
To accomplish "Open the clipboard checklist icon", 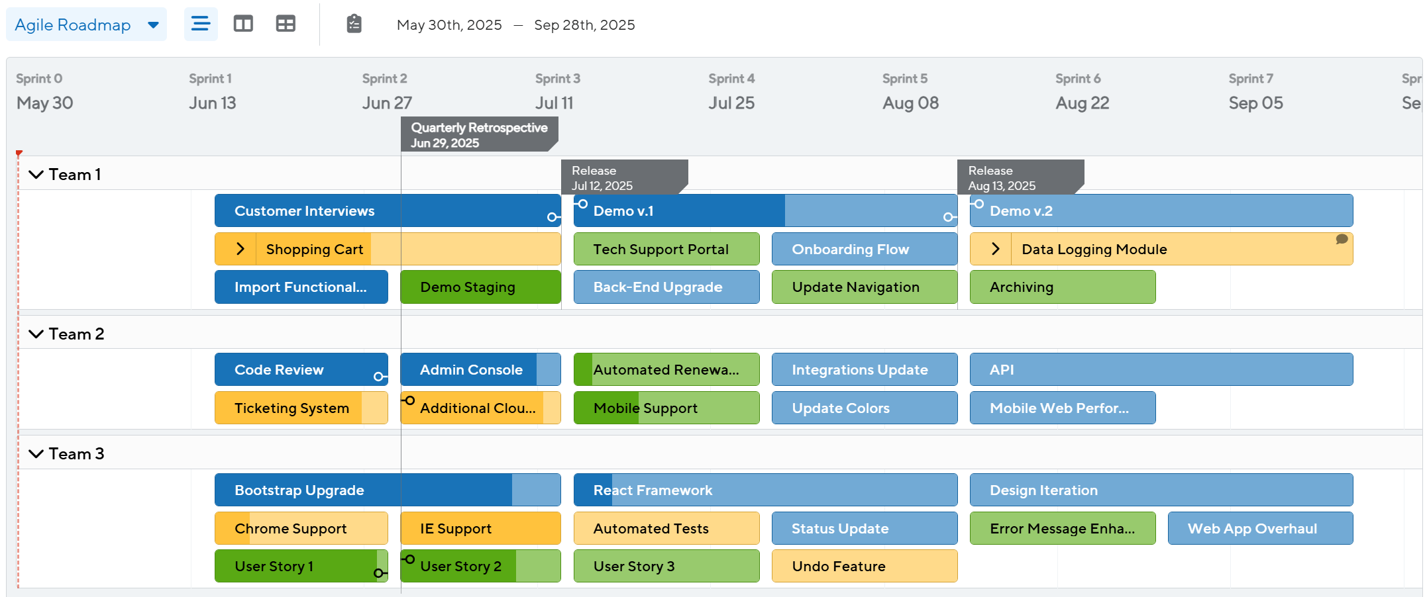I will [x=354, y=24].
